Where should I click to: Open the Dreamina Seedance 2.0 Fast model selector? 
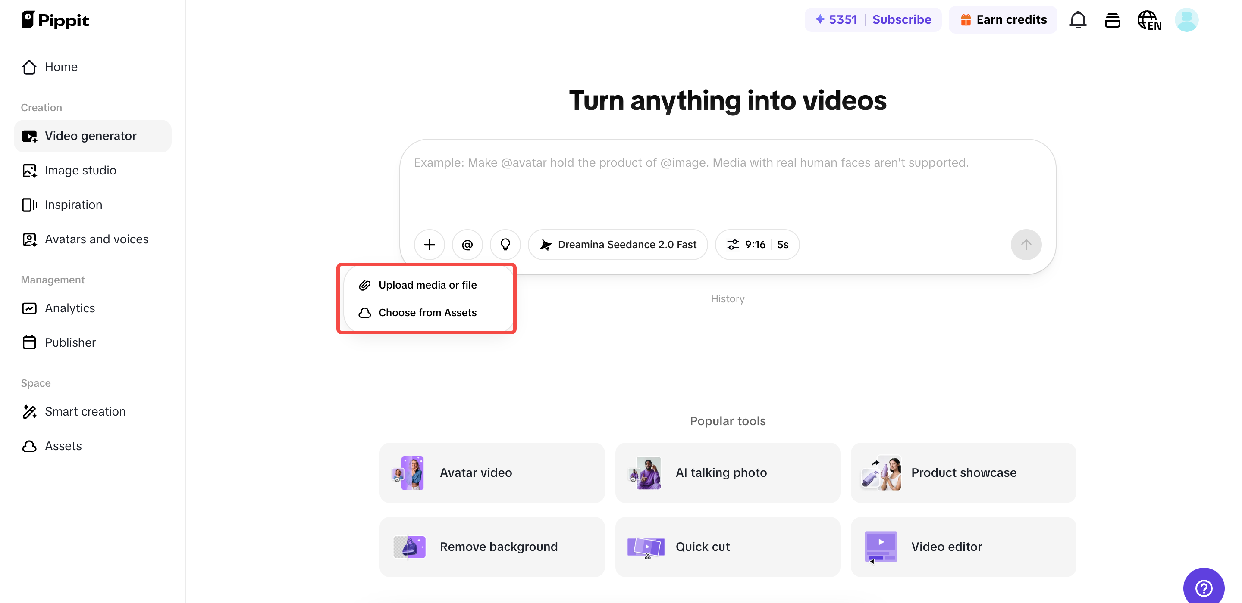click(x=618, y=244)
